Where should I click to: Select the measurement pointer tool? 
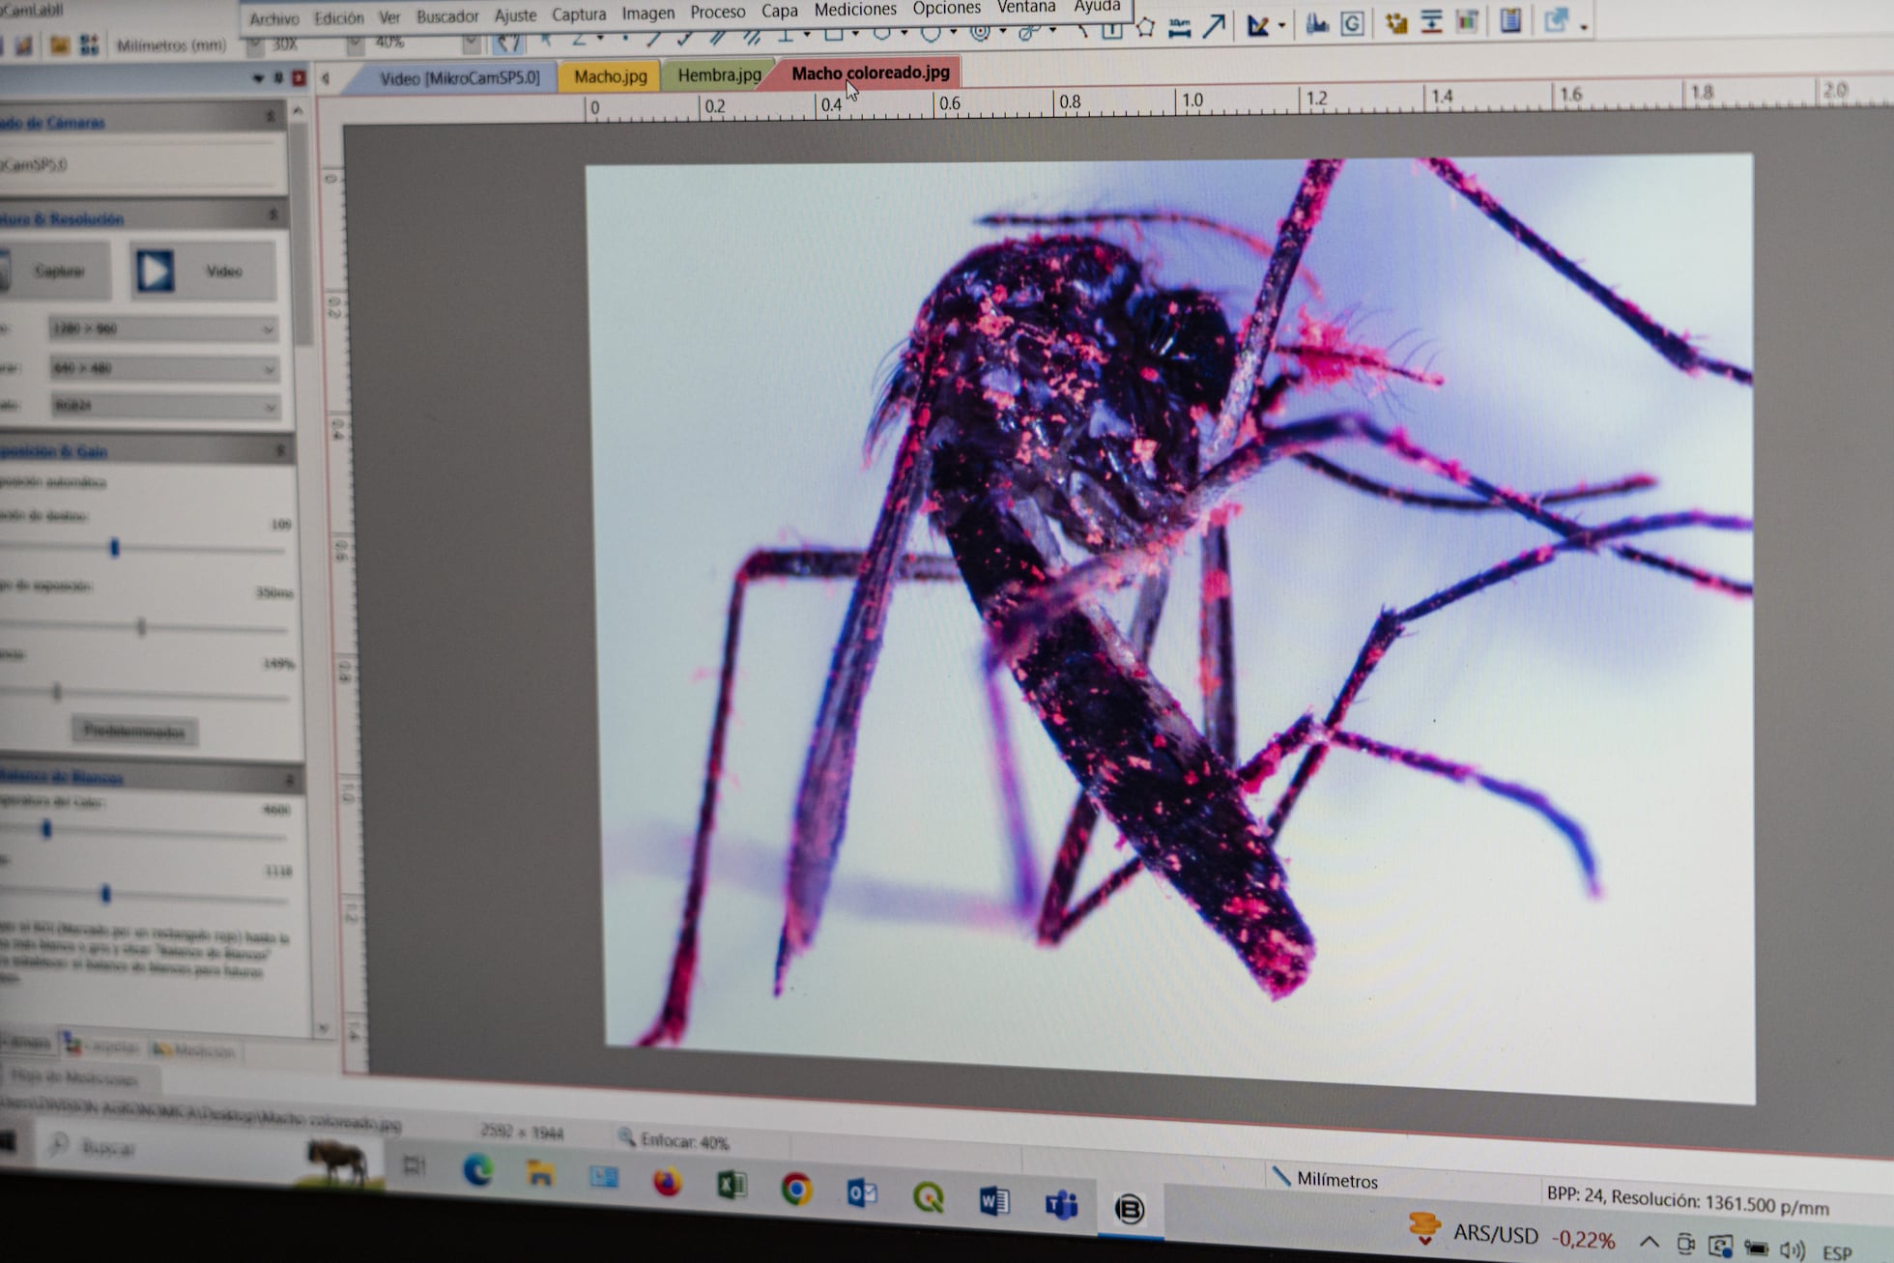tap(546, 37)
